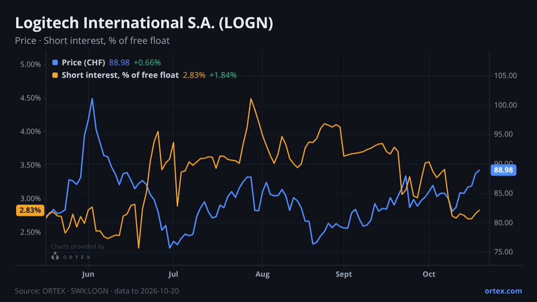Viewport: 537px width, 302px height.
Task: Click the 88.98 value in the legend
Action: (119, 63)
